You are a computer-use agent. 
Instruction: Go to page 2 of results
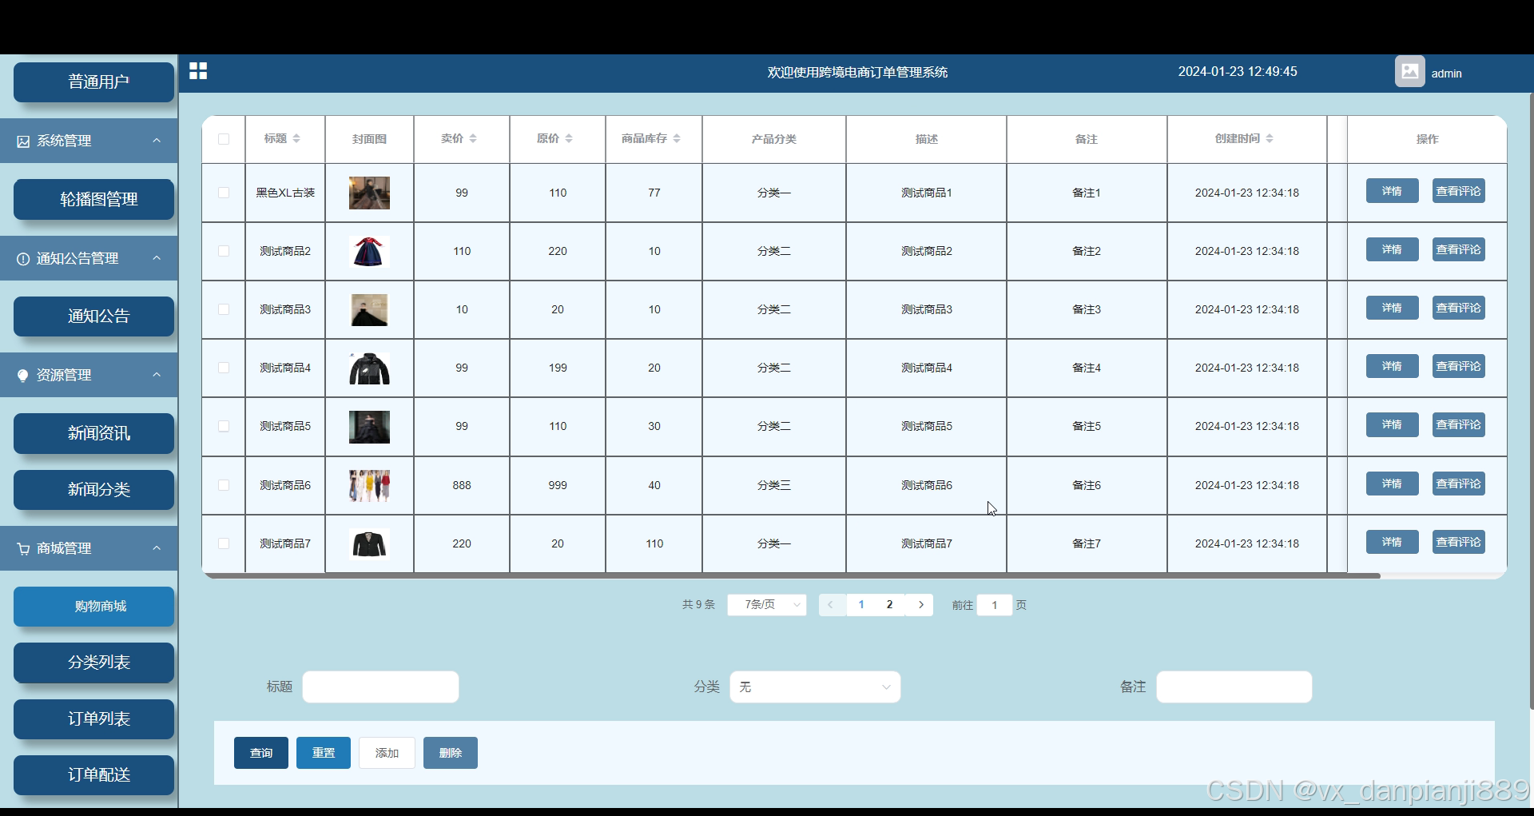(890, 605)
